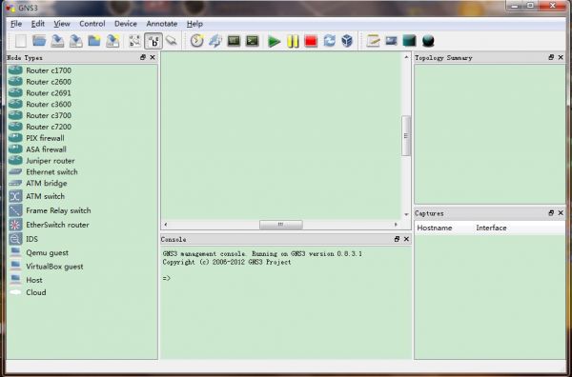The image size is (572, 377).
Task: Click the save project as icon
Action: click(112, 41)
